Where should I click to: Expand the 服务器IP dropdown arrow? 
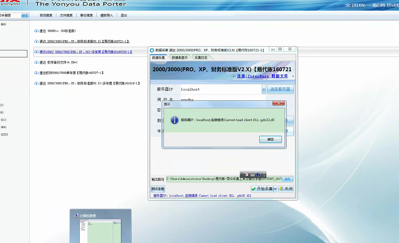(264, 89)
